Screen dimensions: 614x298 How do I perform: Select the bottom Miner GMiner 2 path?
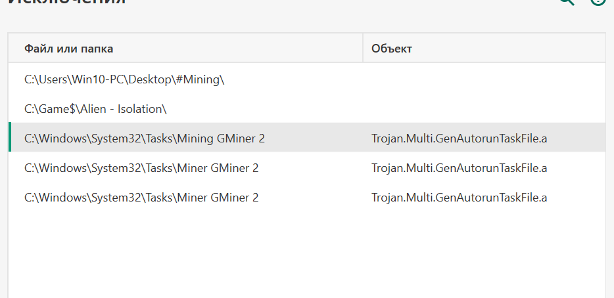click(141, 198)
